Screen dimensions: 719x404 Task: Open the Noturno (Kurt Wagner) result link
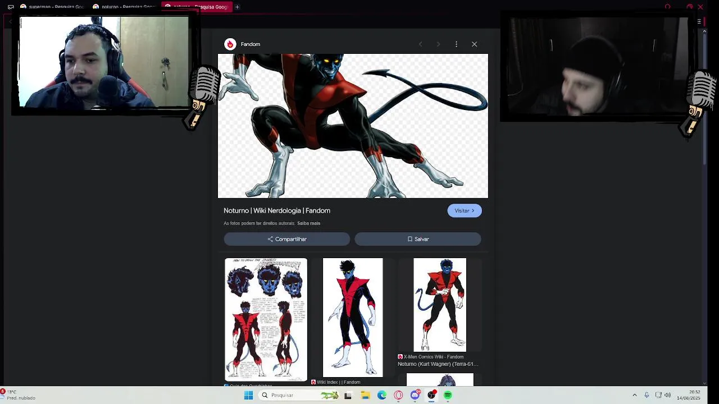point(438,364)
